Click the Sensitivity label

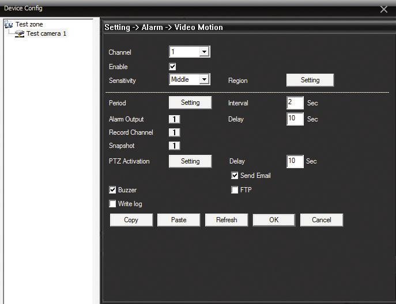(122, 81)
